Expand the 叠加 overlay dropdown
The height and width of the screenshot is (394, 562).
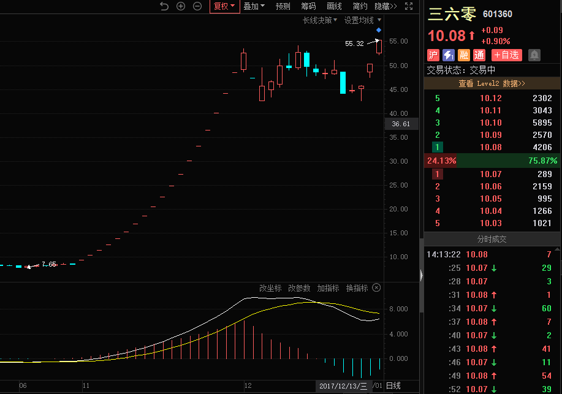pos(254,6)
